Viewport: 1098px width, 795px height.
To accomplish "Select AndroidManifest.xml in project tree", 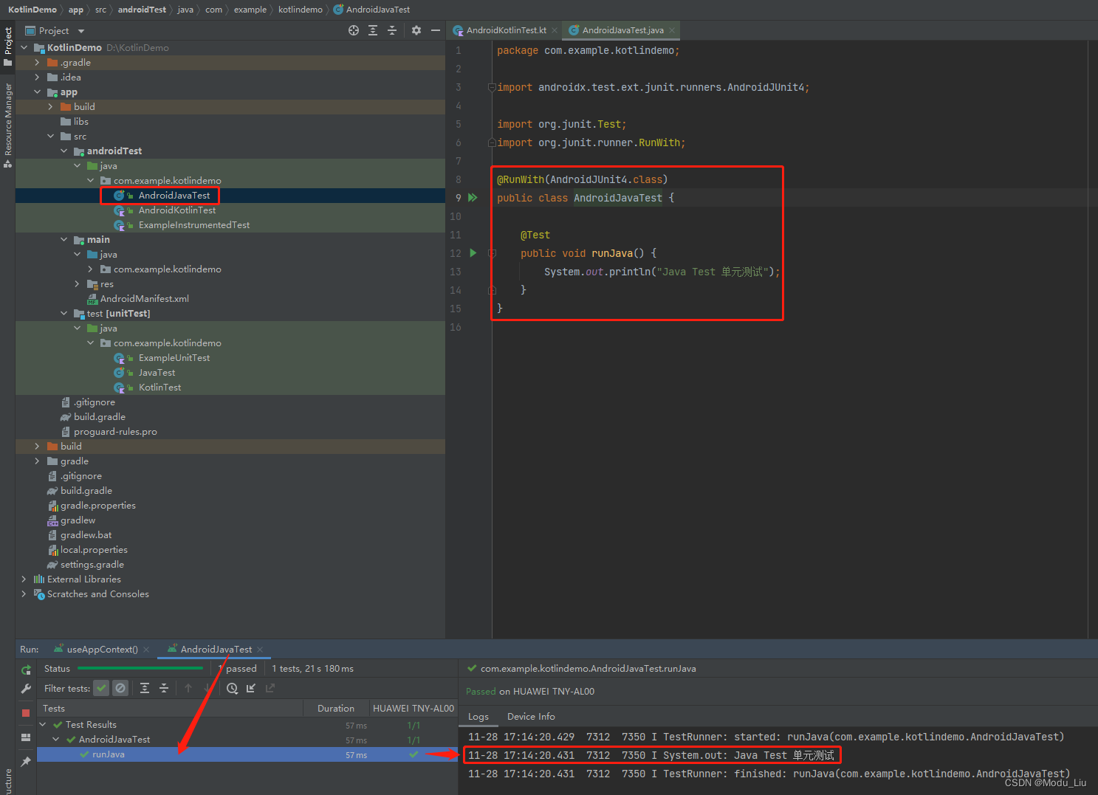I will pyautogui.click(x=145, y=299).
